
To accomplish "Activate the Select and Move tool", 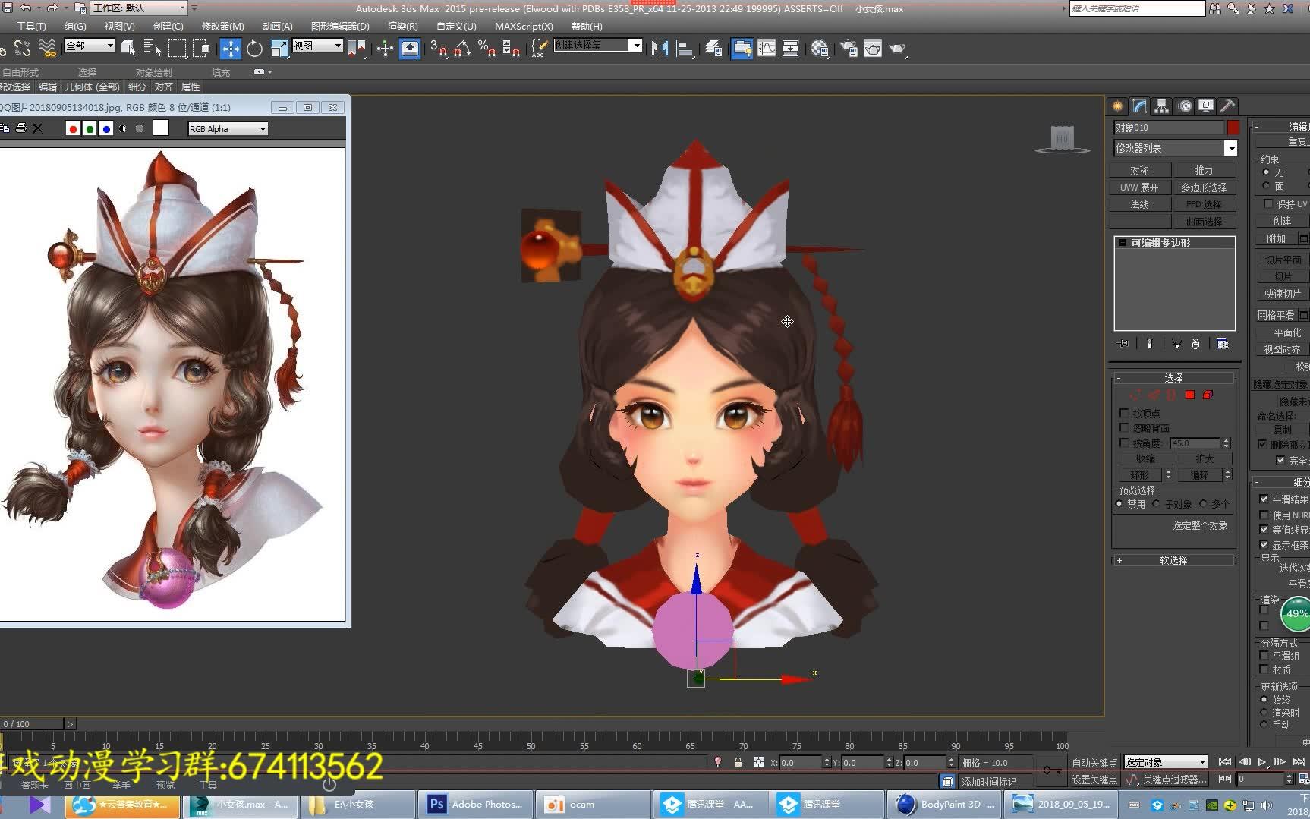I will pos(230,49).
